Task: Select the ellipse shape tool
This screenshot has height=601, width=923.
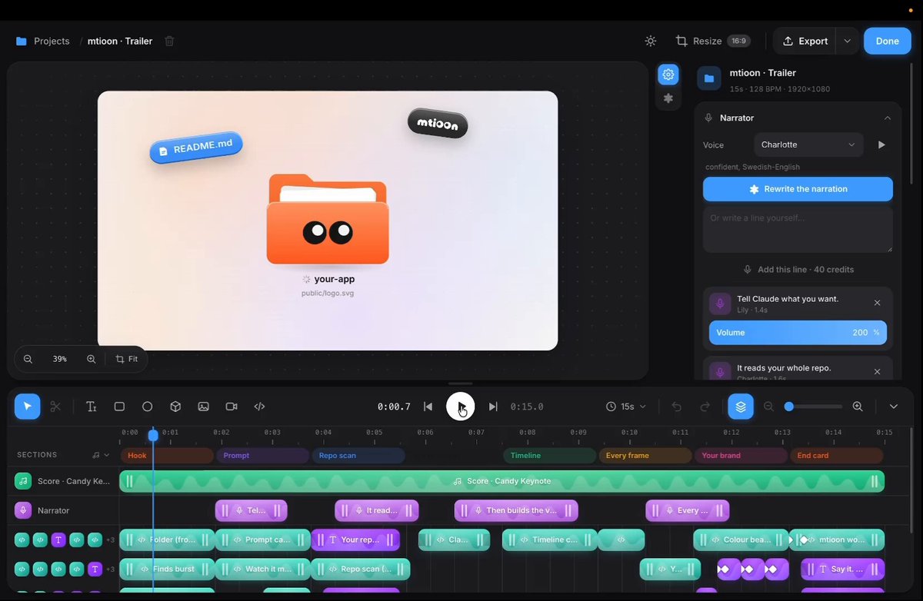Action: click(x=148, y=407)
